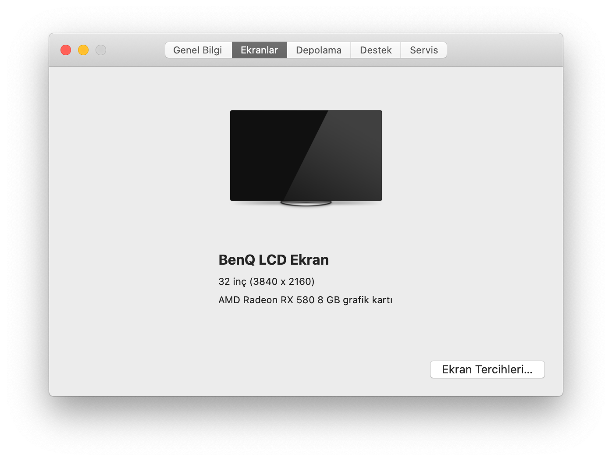Minimize the window with the yellow button
This screenshot has height=461, width=612.
83,50
